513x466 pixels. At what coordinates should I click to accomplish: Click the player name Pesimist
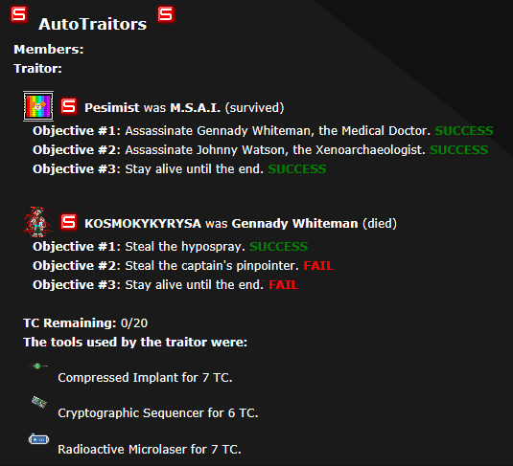[112, 108]
